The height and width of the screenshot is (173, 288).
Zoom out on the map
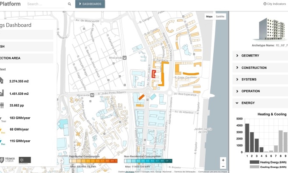[x=223, y=166]
